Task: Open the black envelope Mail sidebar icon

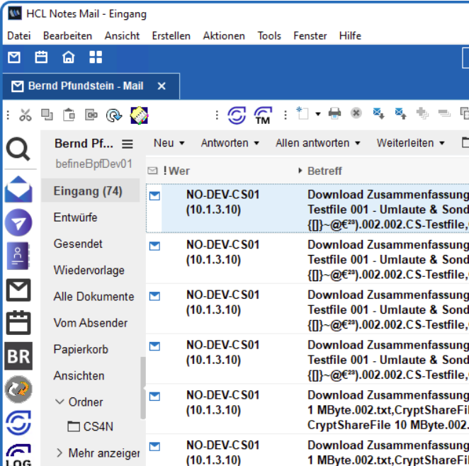Action: [18, 290]
